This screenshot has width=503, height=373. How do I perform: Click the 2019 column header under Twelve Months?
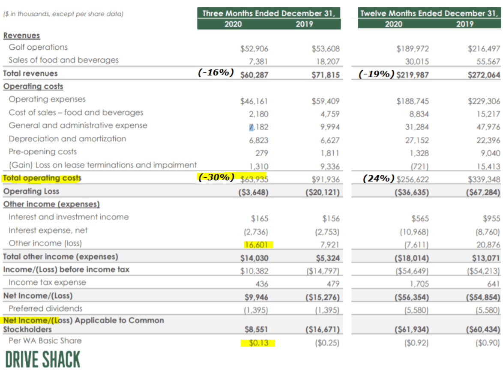(x=465, y=24)
